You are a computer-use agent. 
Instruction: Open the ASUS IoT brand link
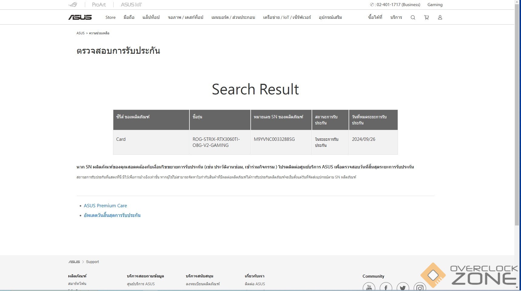pyautogui.click(x=131, y=5)
